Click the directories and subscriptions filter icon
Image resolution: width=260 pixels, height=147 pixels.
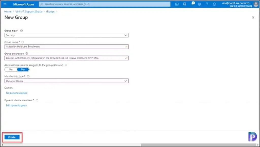pyautogui.click(x=184, y=4)
